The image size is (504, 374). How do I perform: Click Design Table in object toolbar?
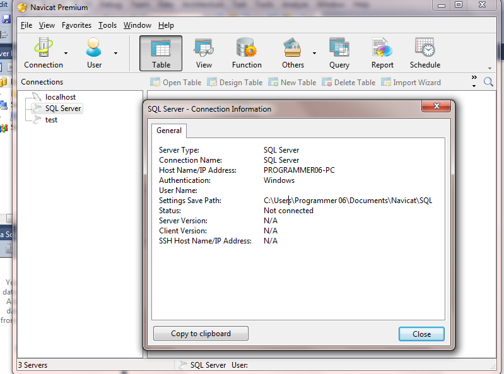coord(235,82)
